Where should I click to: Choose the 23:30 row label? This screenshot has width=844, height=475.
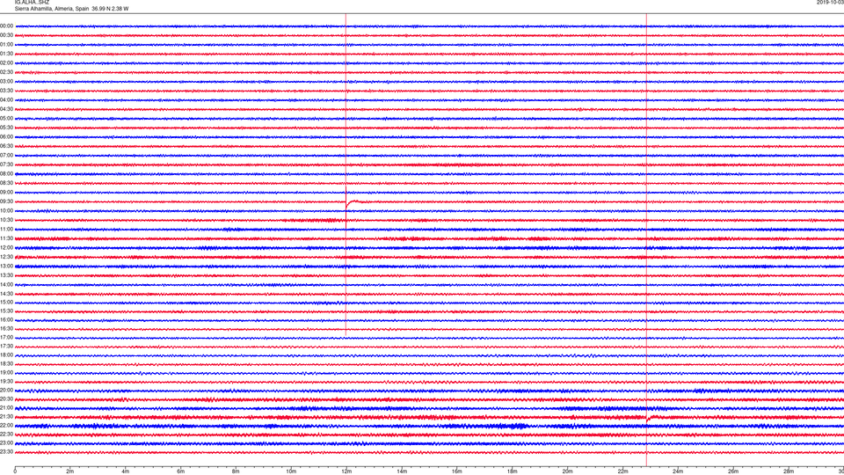pos(6,452)
